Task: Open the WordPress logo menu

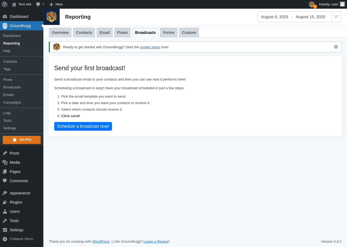Action: point(5,4)
